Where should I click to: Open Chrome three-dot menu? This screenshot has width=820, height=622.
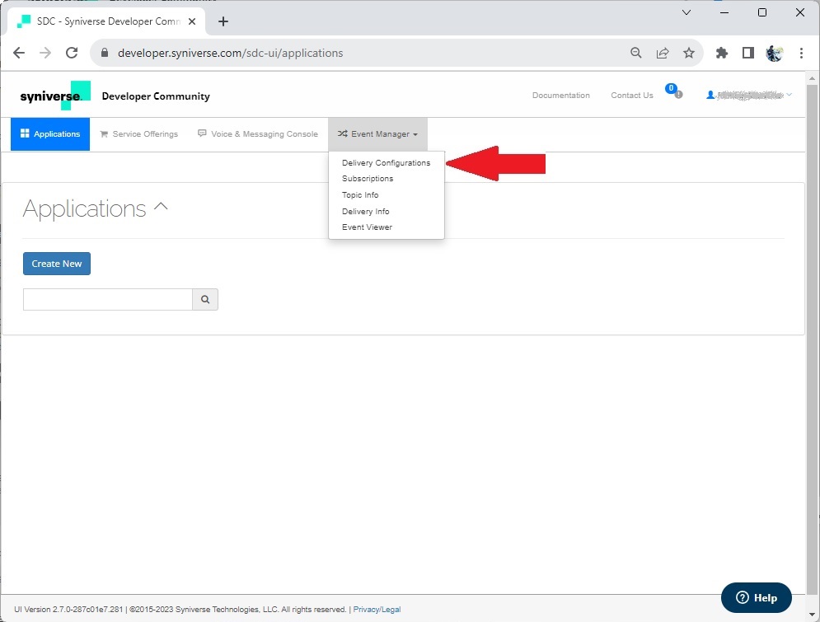pyautogui.click(x=801, y=53)
